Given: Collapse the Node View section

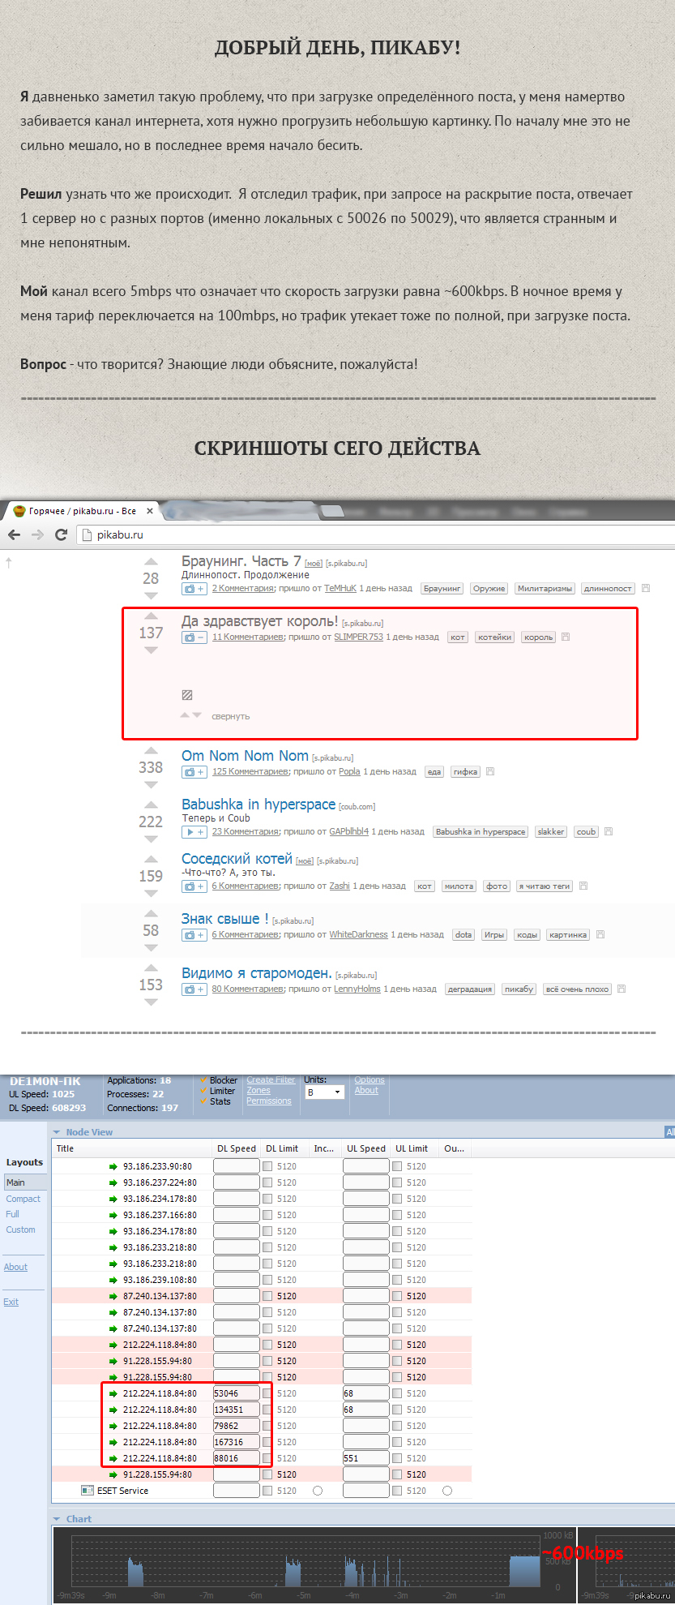Looking at the screenshot, I should (57, 1132).
